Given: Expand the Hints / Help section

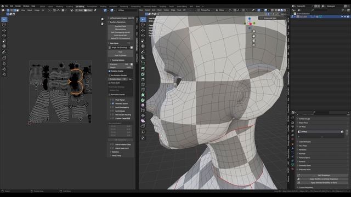Looking at the screenshot, I should pos(116,155).
